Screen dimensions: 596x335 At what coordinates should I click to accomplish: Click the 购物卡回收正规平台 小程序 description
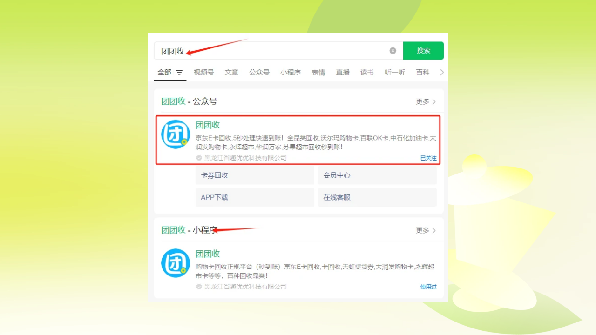315,271
